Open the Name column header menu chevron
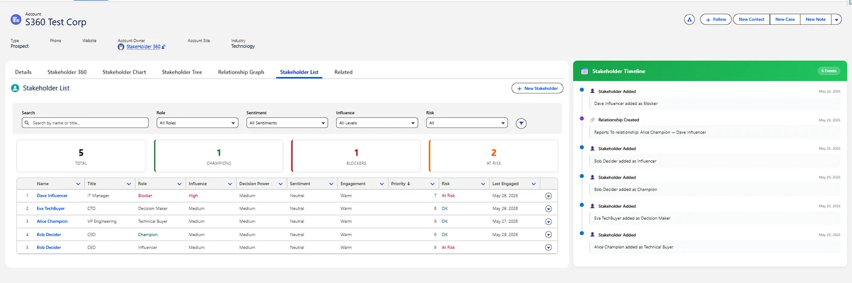 [78, 183]
